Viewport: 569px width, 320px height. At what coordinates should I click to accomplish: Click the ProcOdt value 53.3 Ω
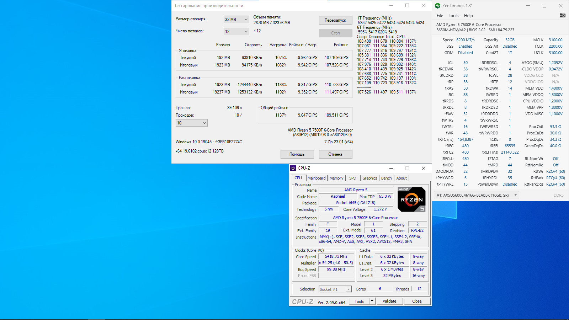555,127
